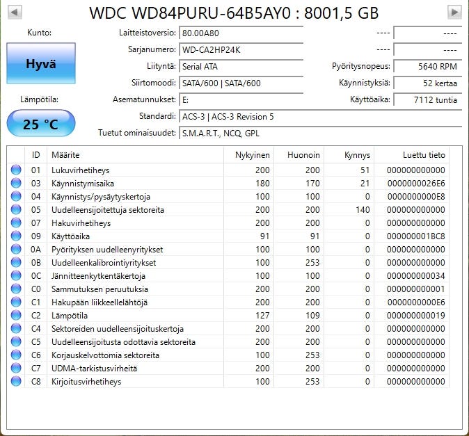Select the Korjauskelvottomia sektoreita attribute name
The image size is (469, 436).
105,355
